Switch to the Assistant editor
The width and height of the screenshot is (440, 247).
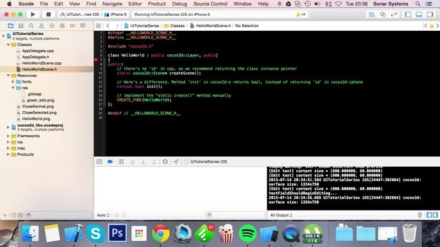click(383, 14)
